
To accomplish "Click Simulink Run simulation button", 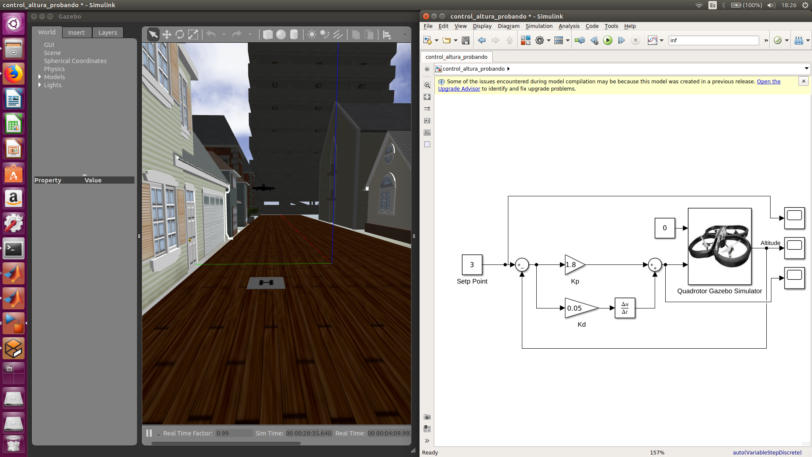I will 608,40.
